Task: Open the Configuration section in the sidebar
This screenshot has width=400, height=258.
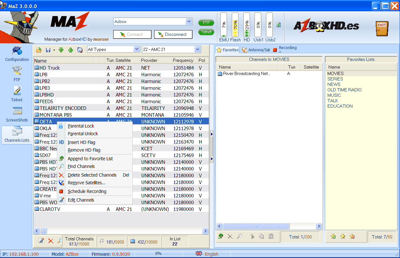Action: pos(17,54)
